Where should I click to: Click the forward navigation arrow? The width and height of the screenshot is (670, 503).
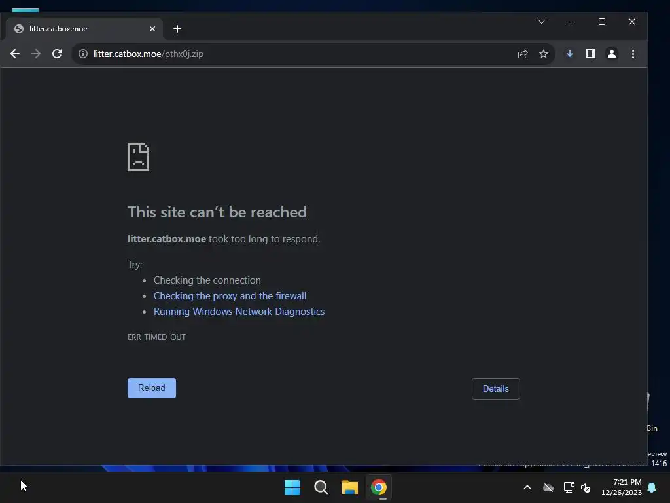pyautogui.click(x=36, y=54)
